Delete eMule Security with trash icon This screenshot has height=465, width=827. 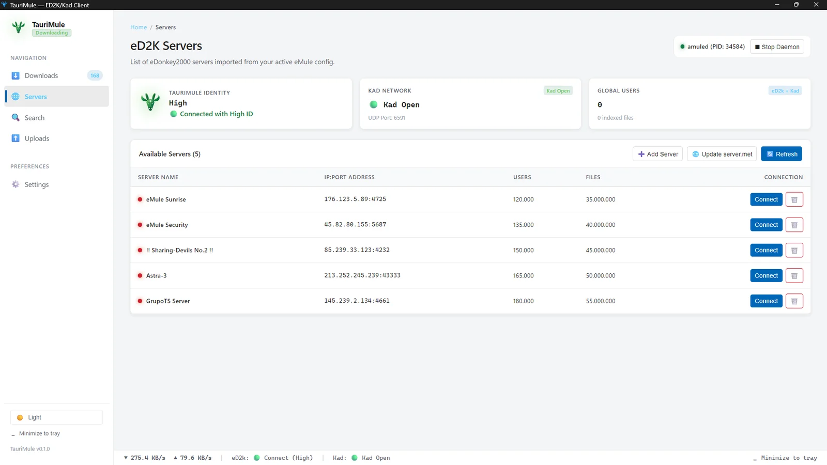coord(794,225)
